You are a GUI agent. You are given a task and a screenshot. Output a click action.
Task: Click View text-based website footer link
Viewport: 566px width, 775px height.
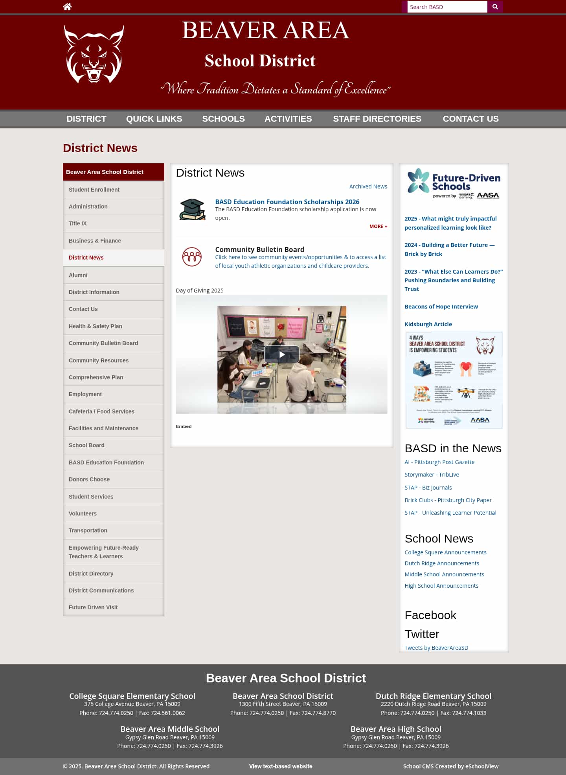281,766
